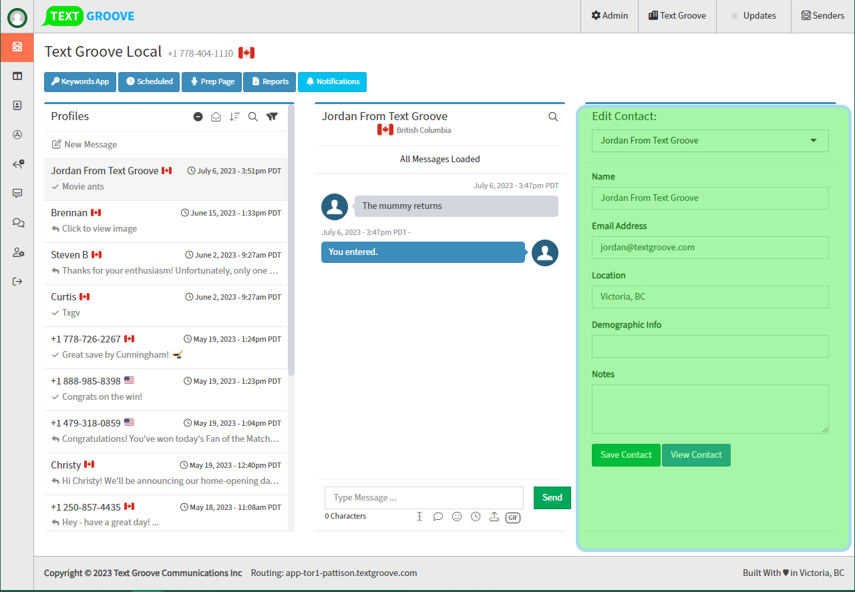This screenshot has height=592, width=855.
Task: Open the user settings icon in sidebar
Action: coord(18,252)
